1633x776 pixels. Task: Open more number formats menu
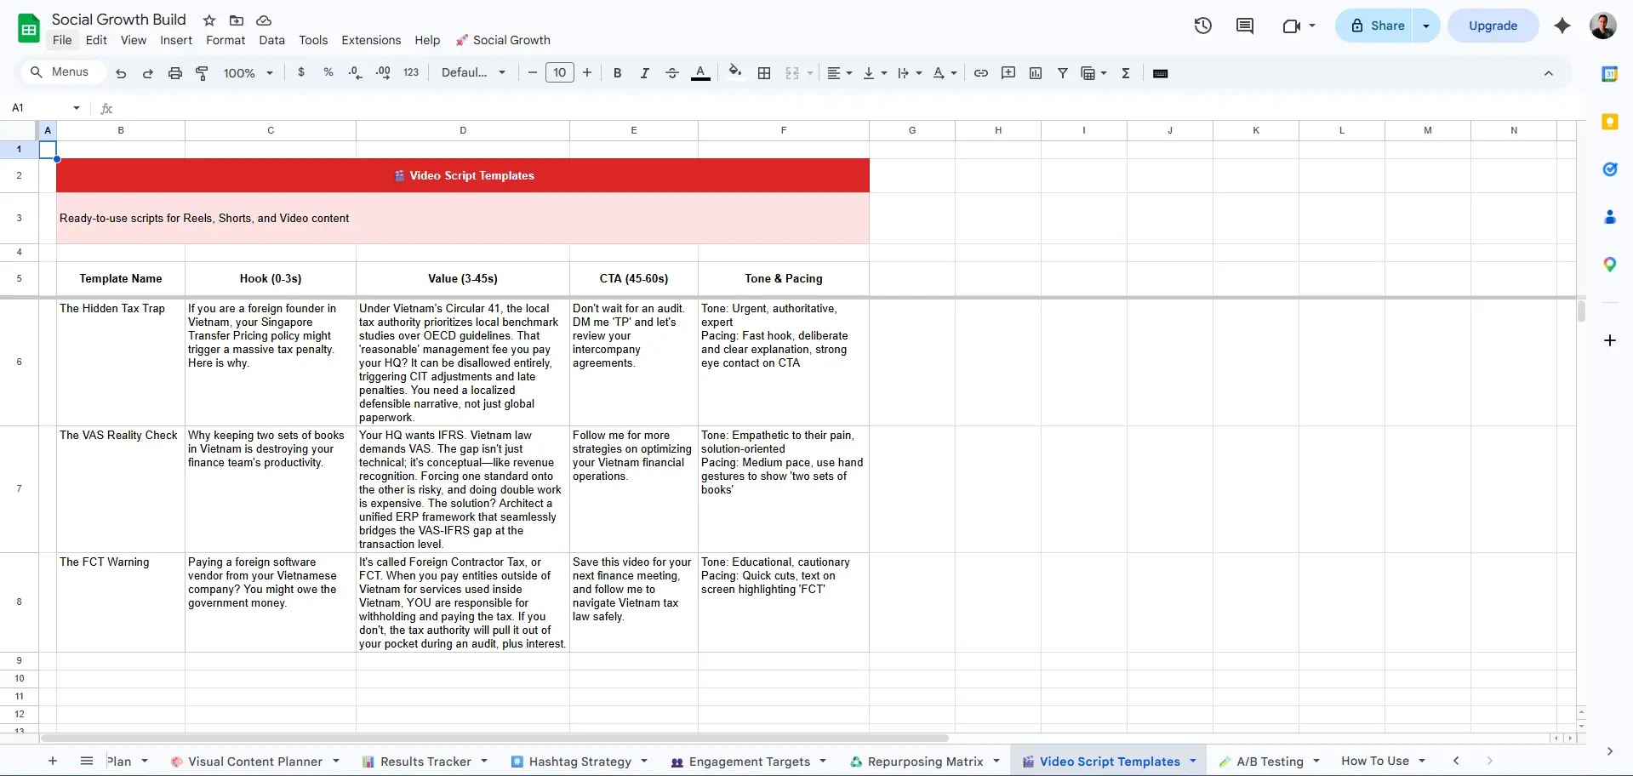[x=411, y=72]
